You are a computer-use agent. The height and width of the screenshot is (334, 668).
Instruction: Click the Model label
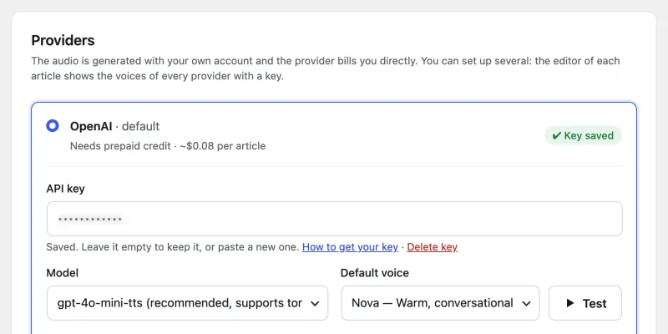62,273
